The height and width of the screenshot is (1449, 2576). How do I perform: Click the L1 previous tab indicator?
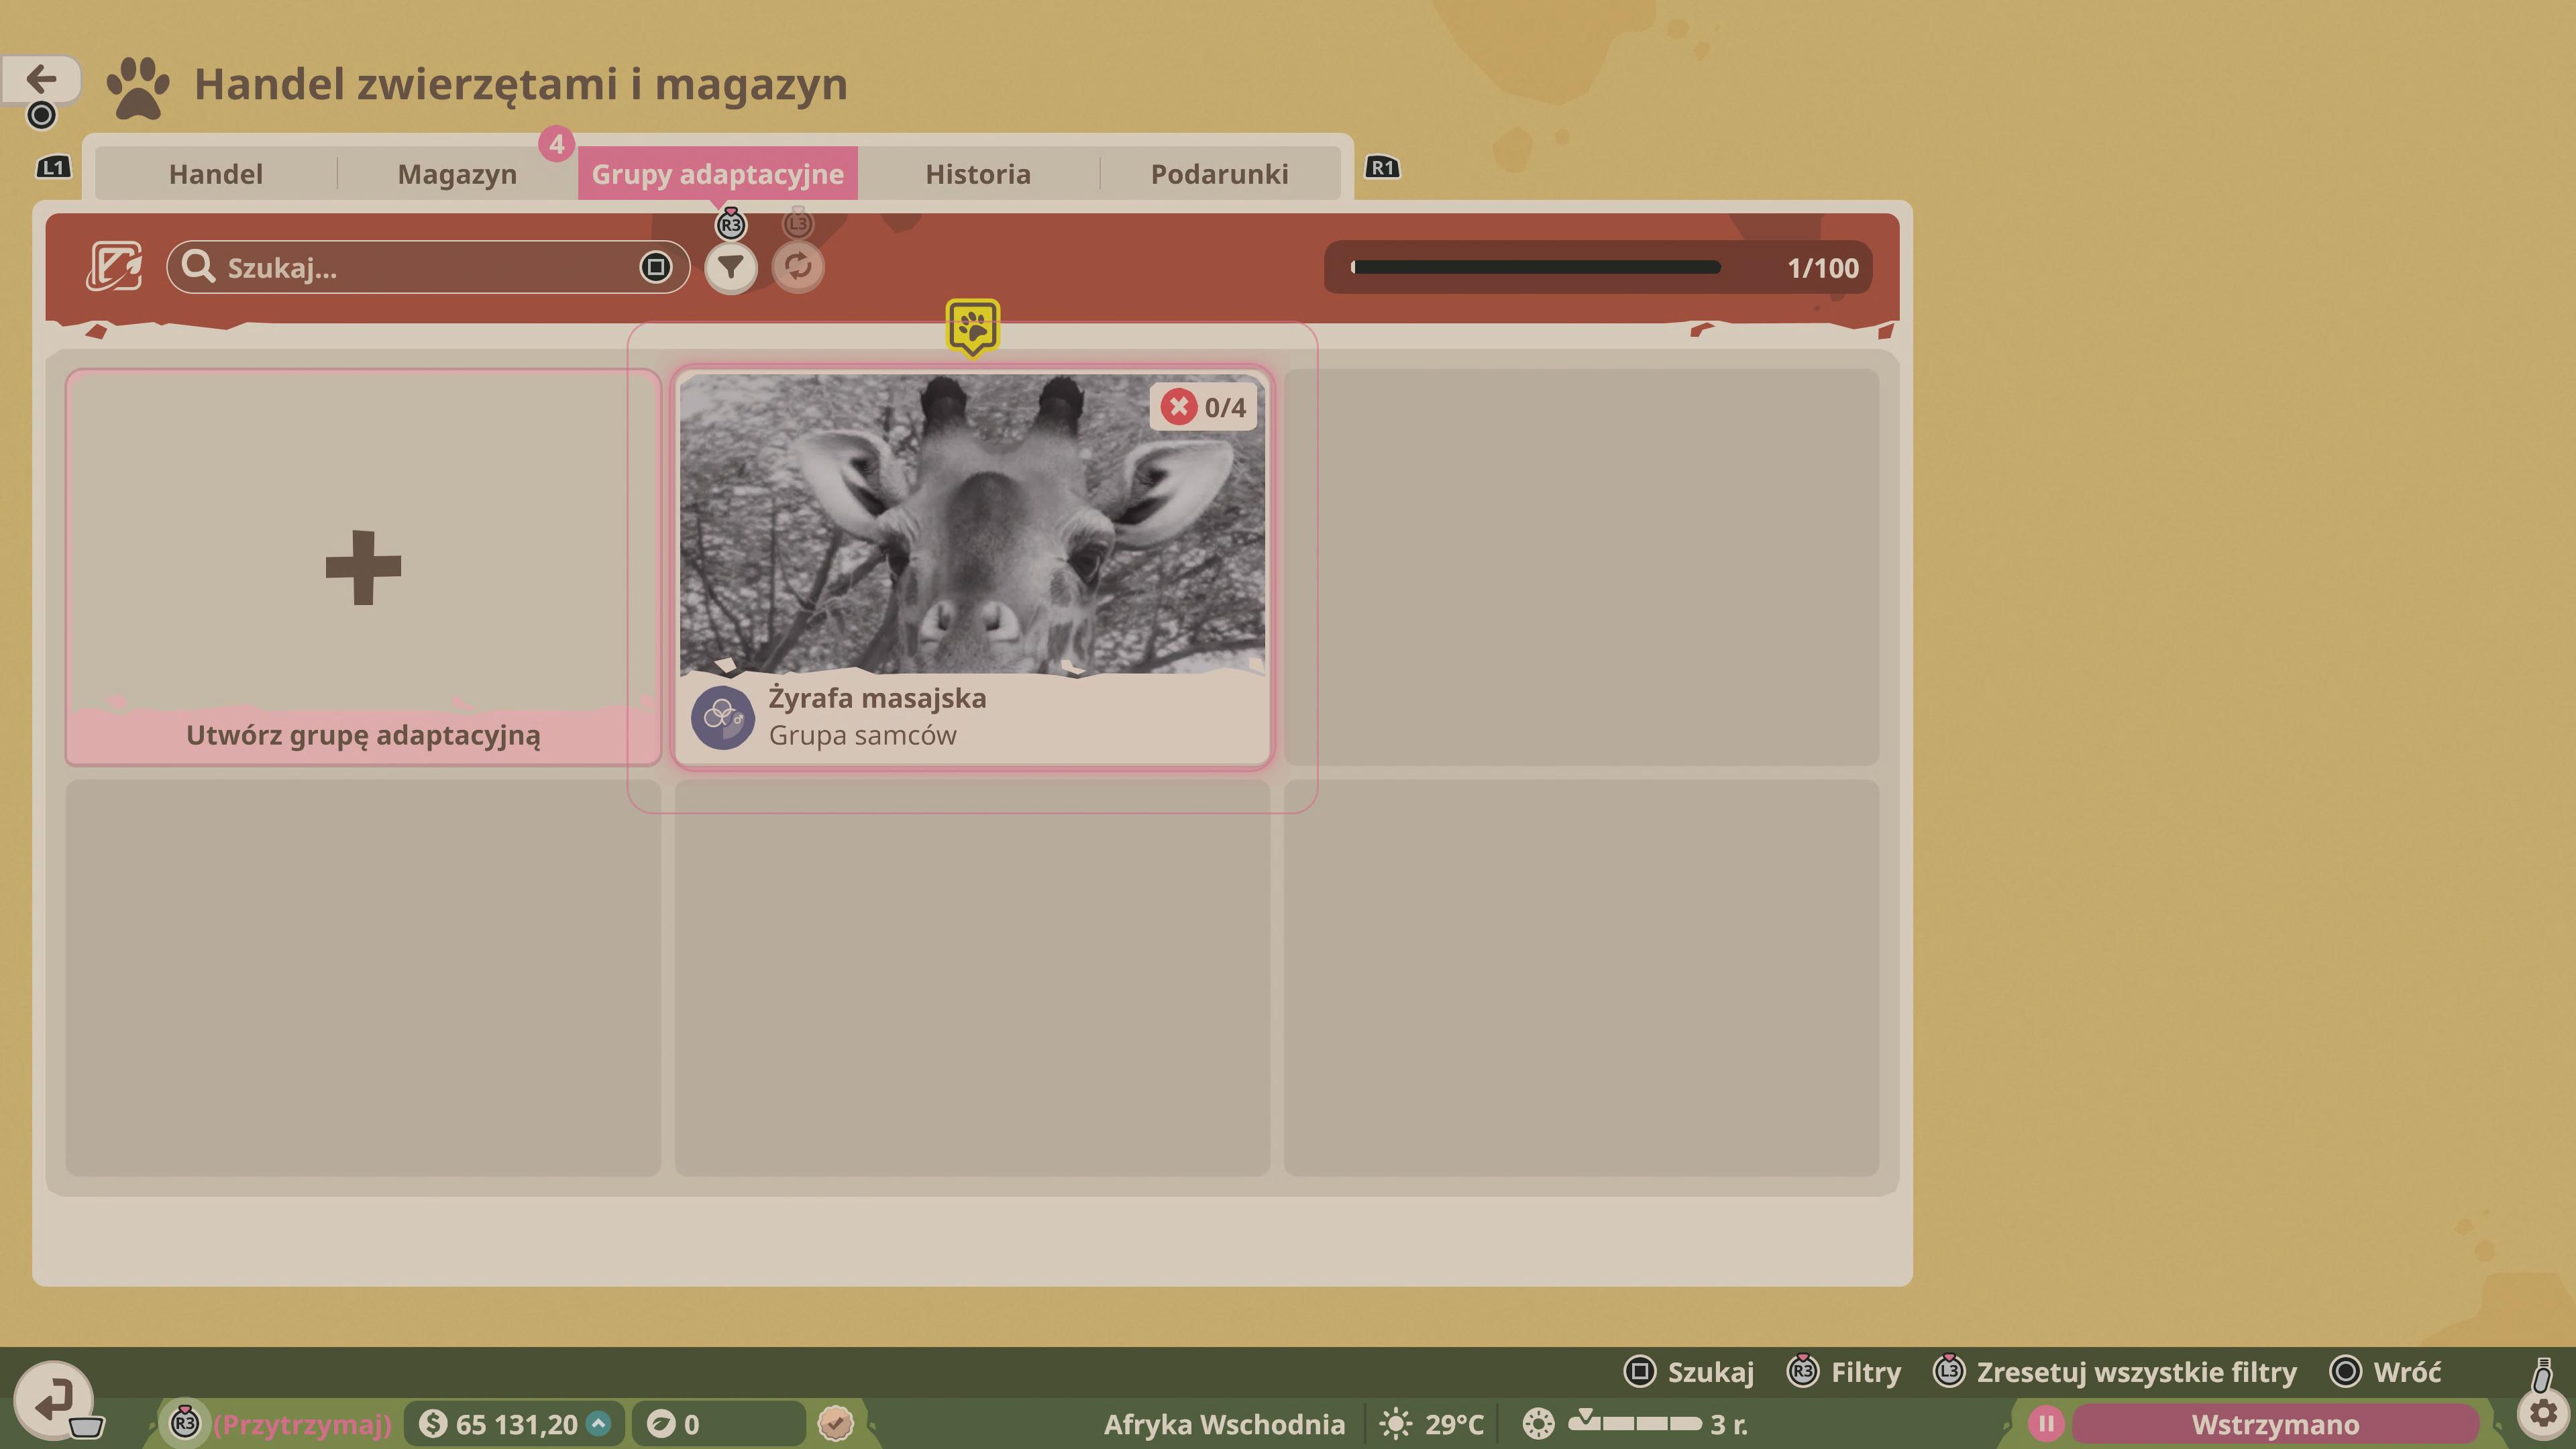(x=54, y=167)
